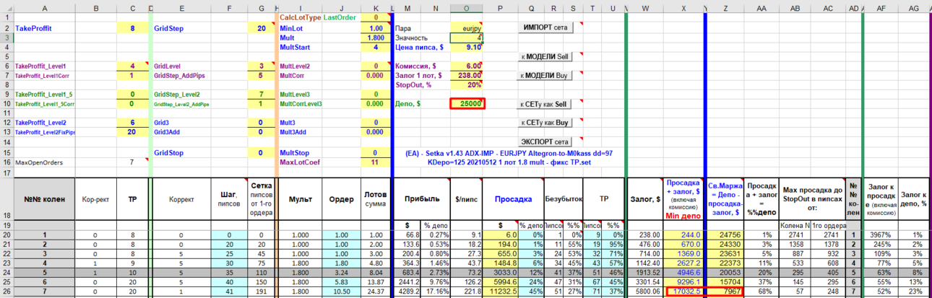Select row header 24
This screenshot has height=298, width=932.
pyautogui.click(x=6, y=273)
